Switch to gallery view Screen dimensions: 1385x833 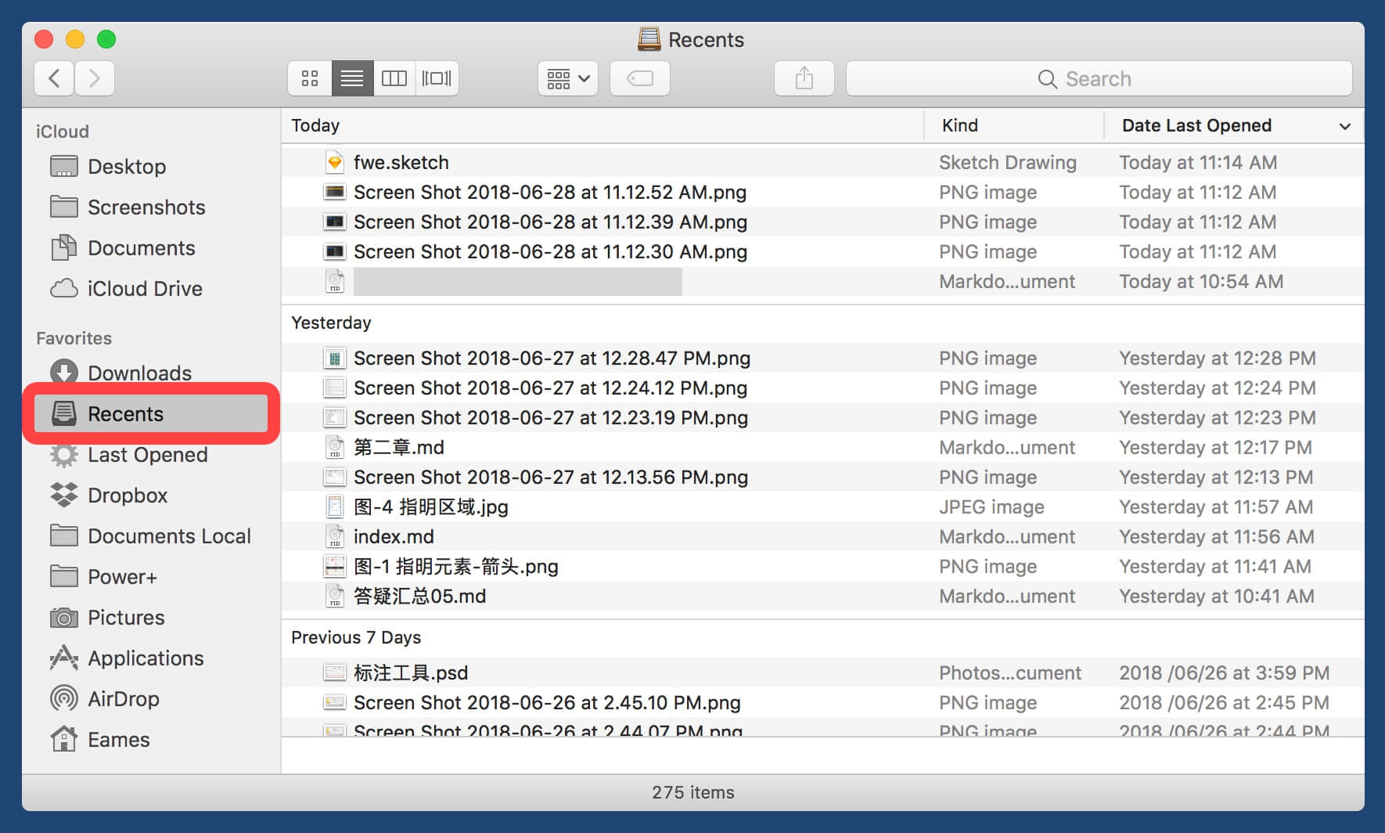pos(437,78)
